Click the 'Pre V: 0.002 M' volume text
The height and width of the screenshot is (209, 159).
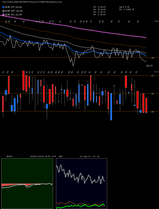[x=127, y=9]
